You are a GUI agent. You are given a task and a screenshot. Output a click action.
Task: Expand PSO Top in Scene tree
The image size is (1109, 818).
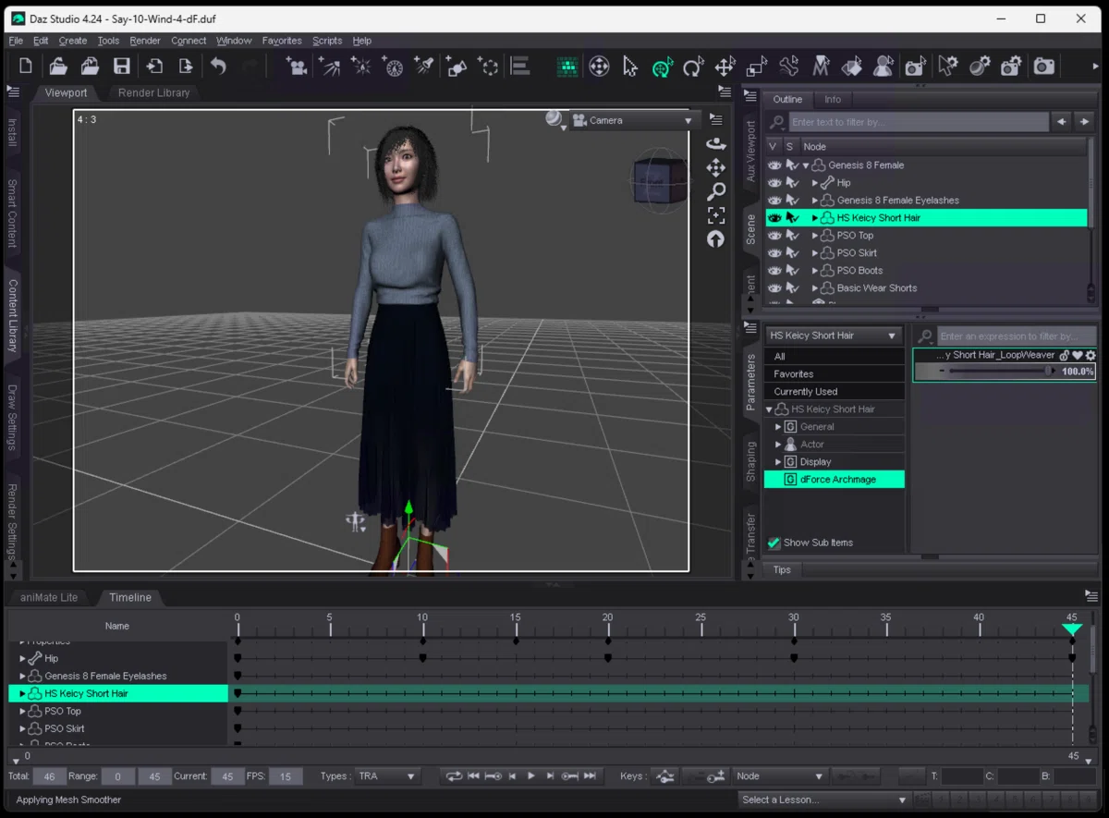coord(814,236)
